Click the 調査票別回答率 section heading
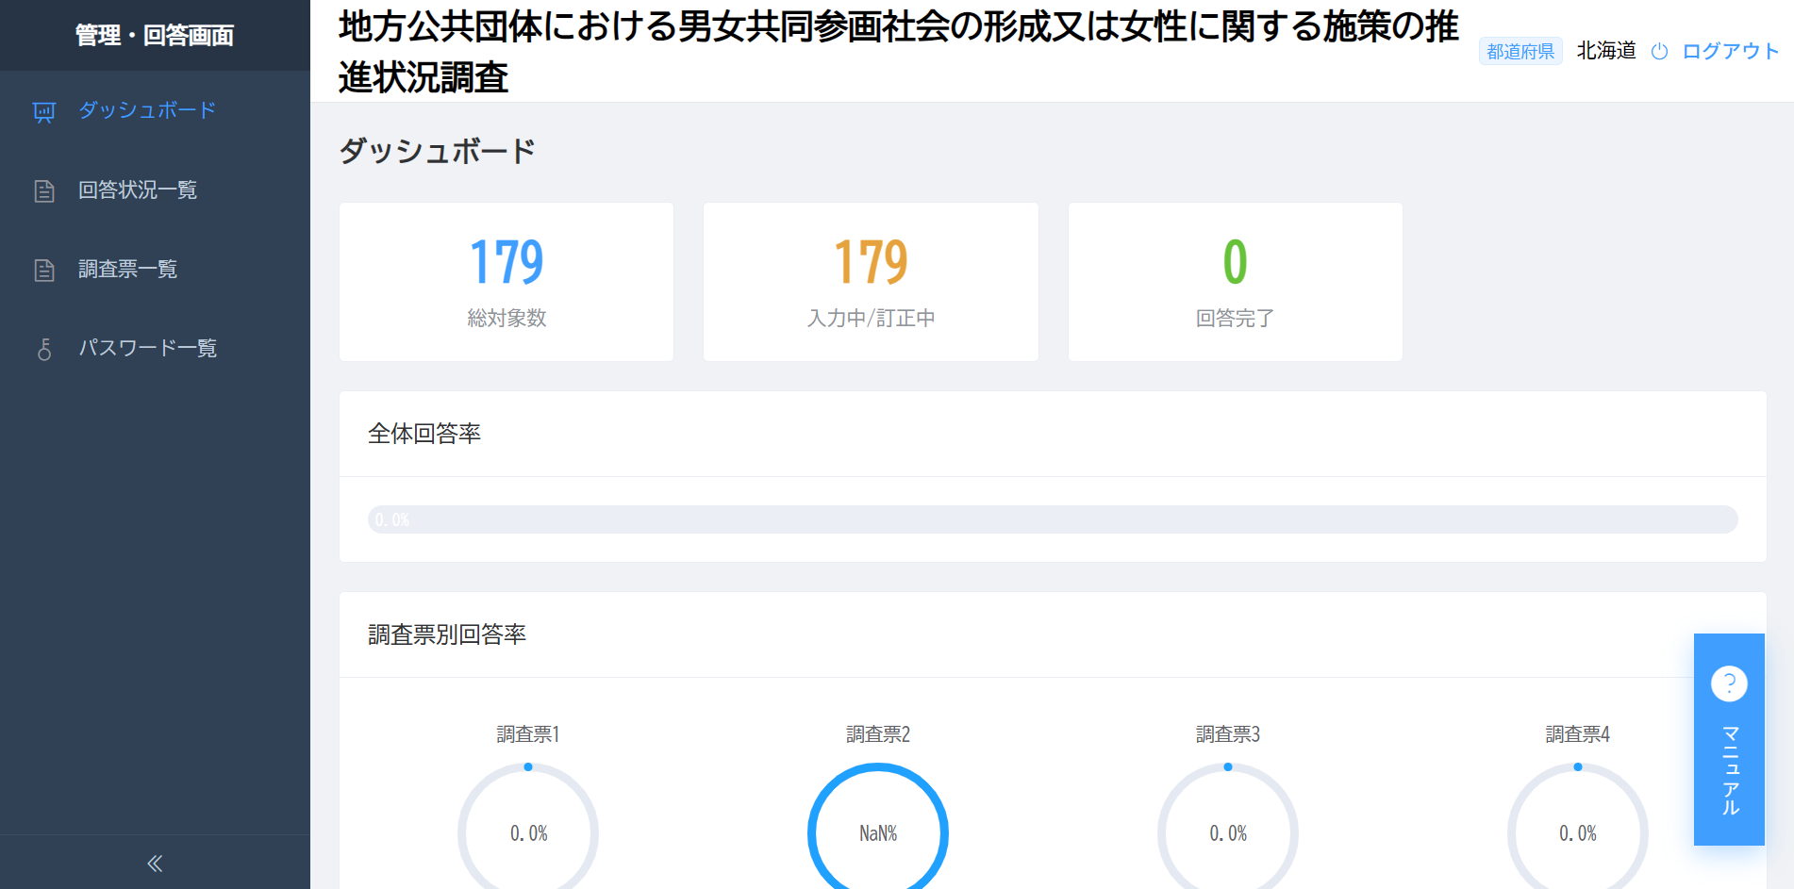 [447, 634]
